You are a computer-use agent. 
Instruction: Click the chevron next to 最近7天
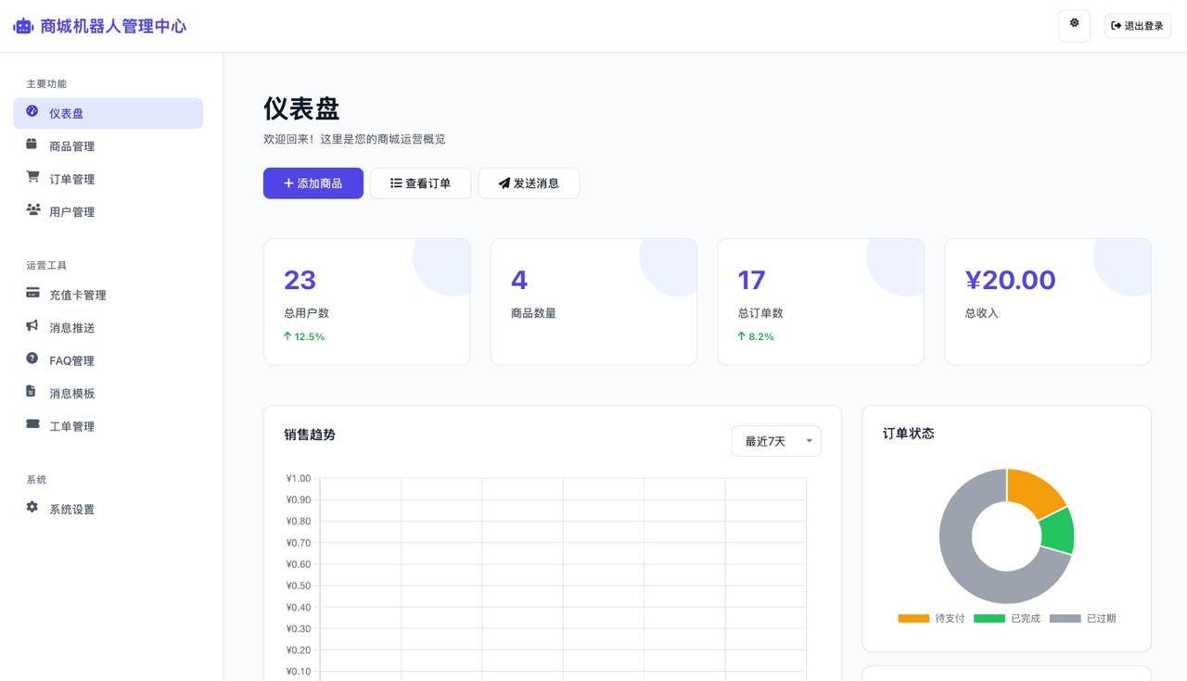[808, 442]
